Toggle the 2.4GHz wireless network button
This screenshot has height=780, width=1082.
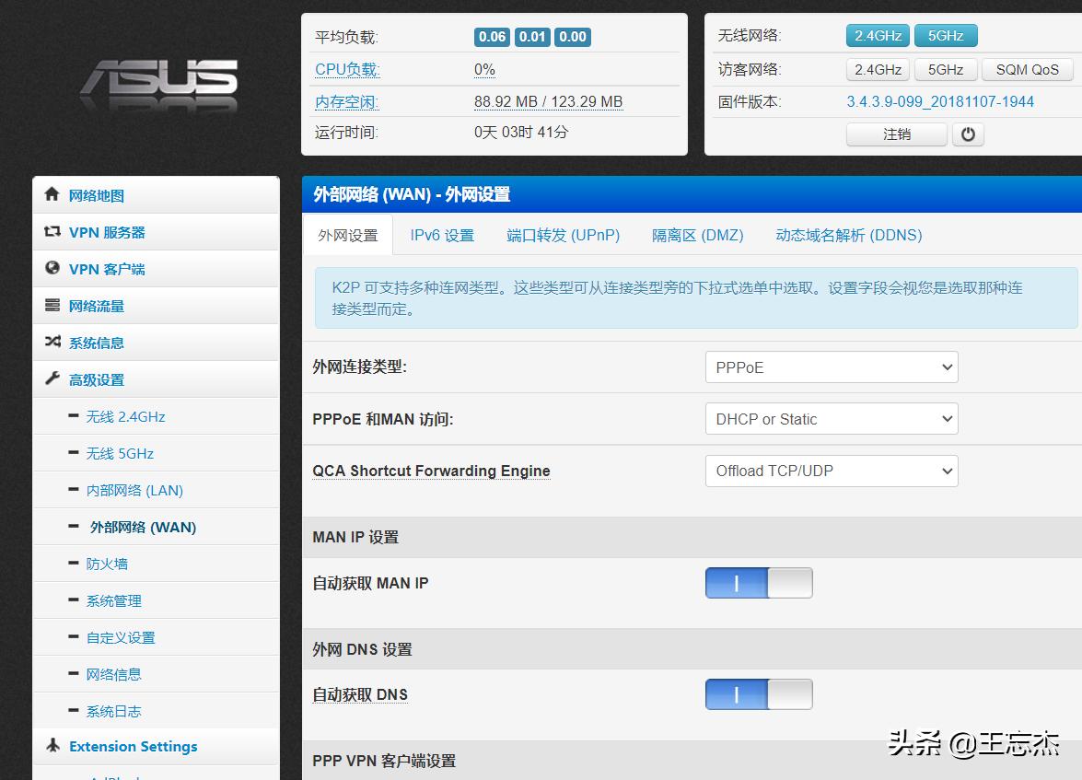[x=877, y=35]
